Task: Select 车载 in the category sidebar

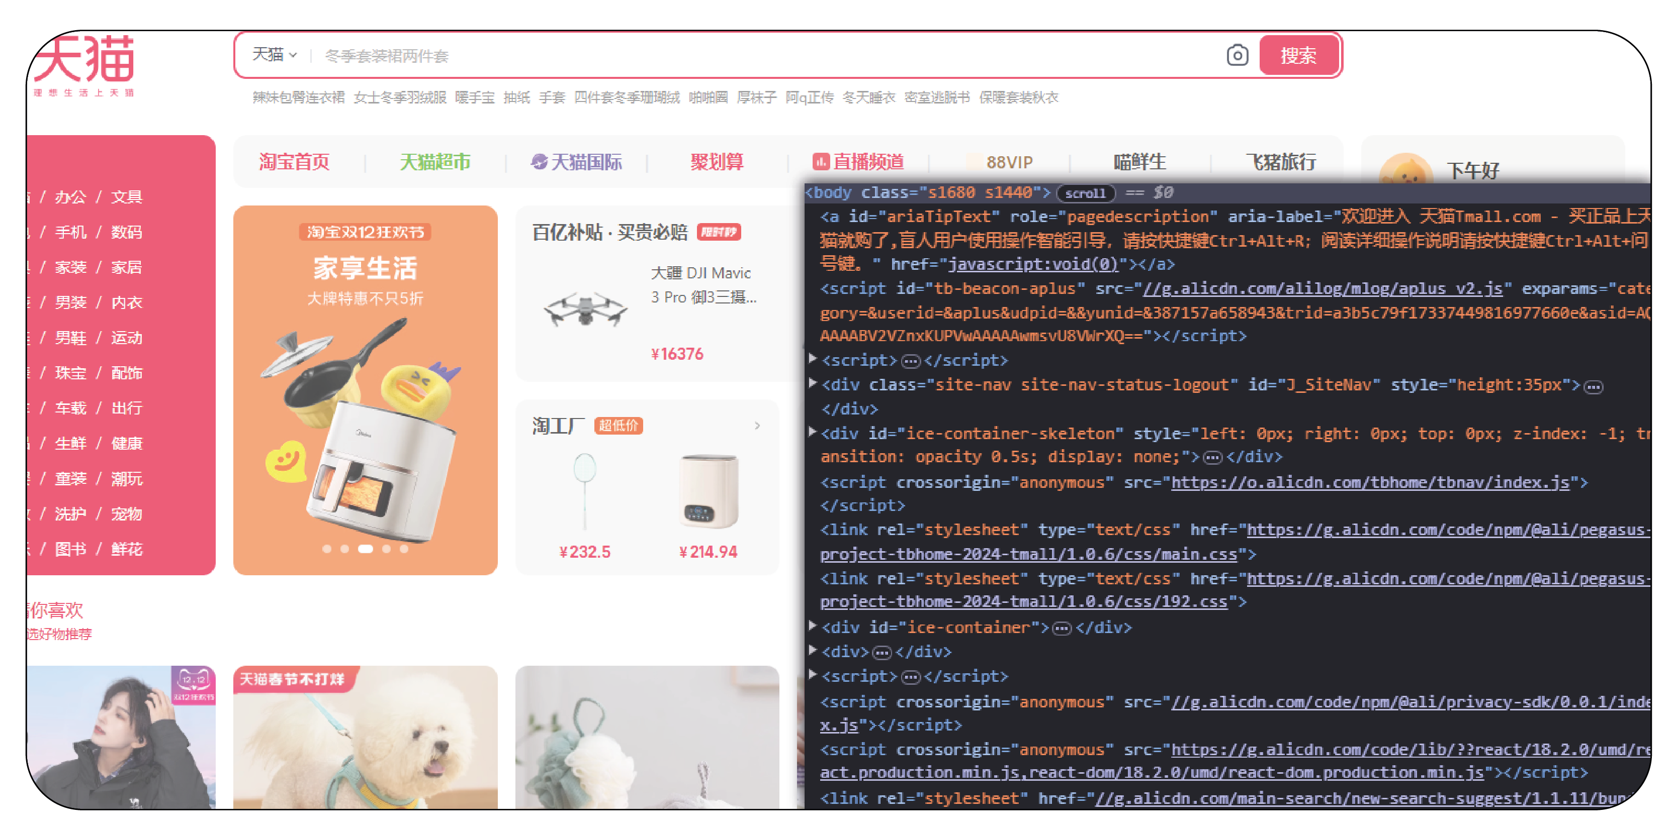Action: tap(70, 408)
